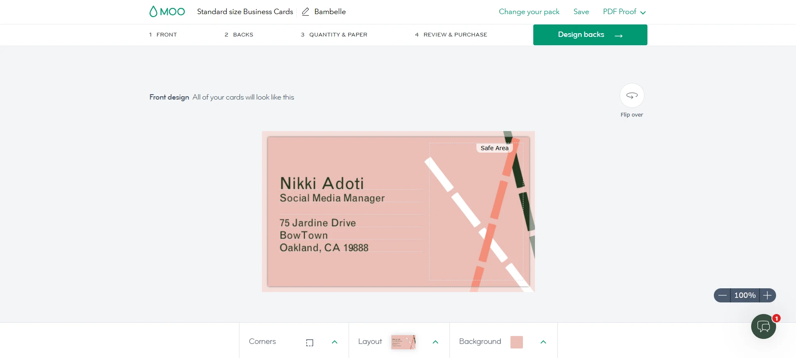Open the PDF Proof dropdown
The image size is (796, 358).
pos(624,12)
